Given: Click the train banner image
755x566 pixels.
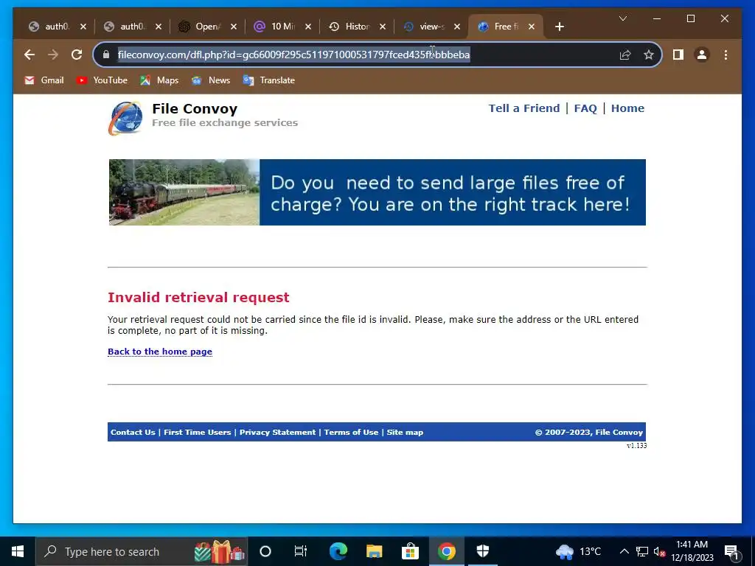Looking at the screenshot, I should (x=377, y=192).
